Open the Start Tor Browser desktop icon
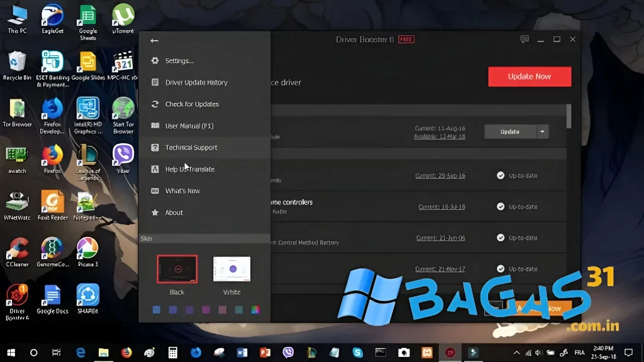Viewport: 644px width, 362px height. point(123,116)
